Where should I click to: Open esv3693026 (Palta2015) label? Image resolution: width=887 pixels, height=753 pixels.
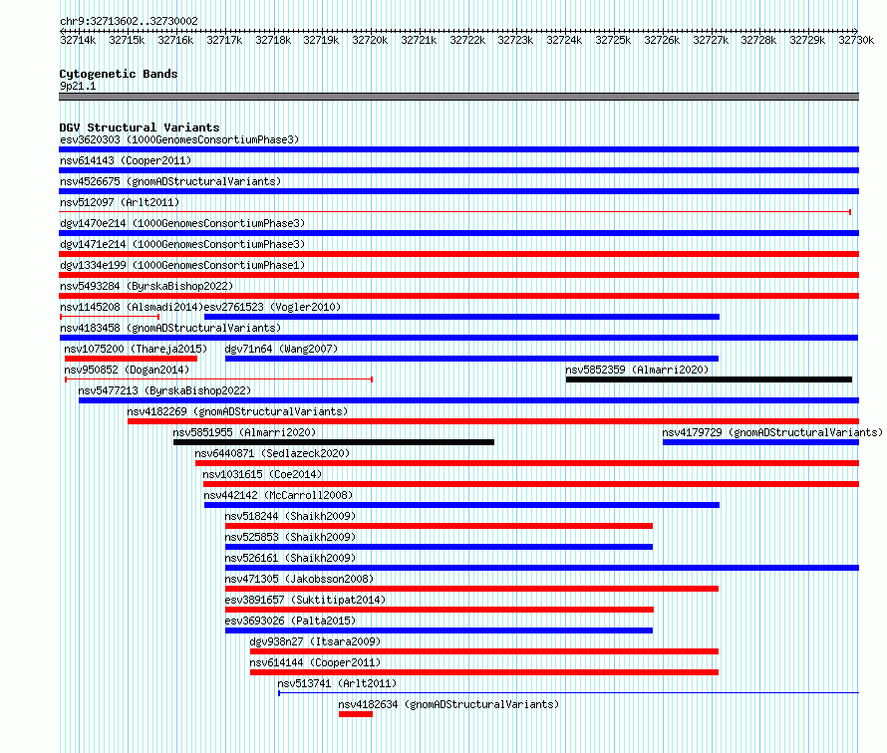[290, 621]
